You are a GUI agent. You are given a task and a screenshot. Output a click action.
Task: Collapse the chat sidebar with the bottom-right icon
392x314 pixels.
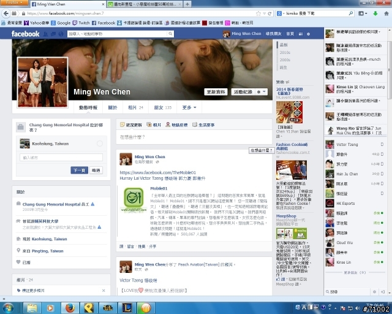383,292
